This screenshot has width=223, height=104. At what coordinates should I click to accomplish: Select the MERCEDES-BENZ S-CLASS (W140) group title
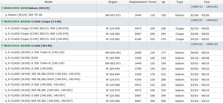coord(28,46)
